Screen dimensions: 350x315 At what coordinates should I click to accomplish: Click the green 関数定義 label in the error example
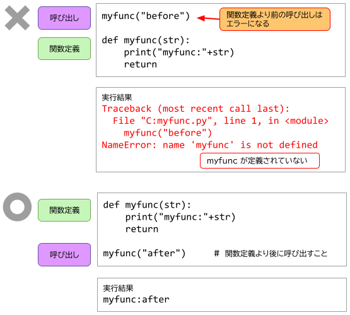point(64,49)
